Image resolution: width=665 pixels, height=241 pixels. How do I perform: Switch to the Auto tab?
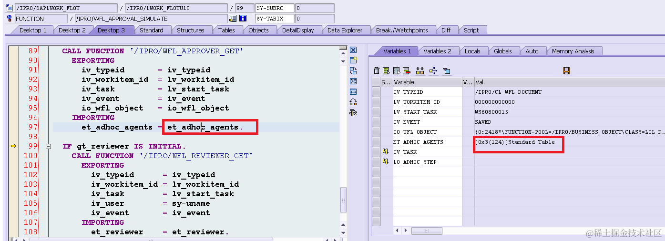532,51
